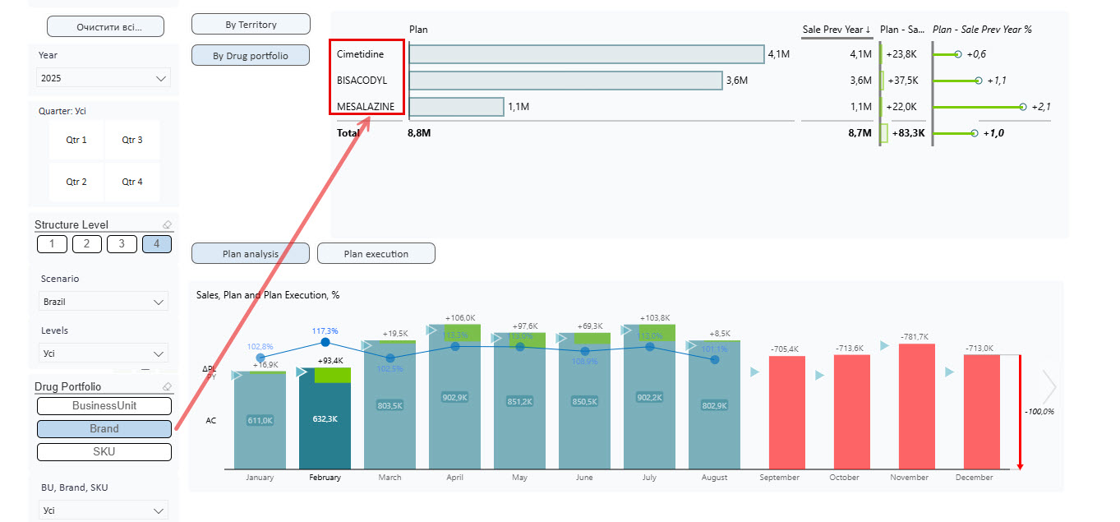This screenshot has width=1120, height=522.
Task: Click the By Drug portfolio button
Action: pos(250,54)
